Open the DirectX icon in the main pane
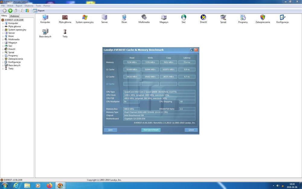Viewport: 302px width, 189px height. click(203, 18)
